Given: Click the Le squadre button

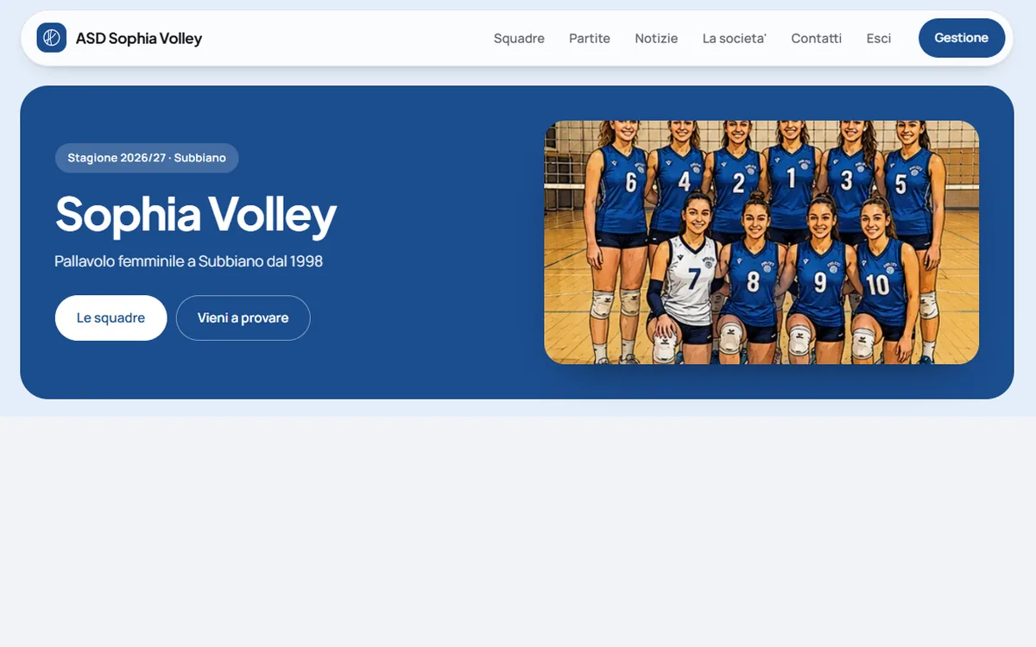Looking at the screenshot, I should (x=111, y=318).
